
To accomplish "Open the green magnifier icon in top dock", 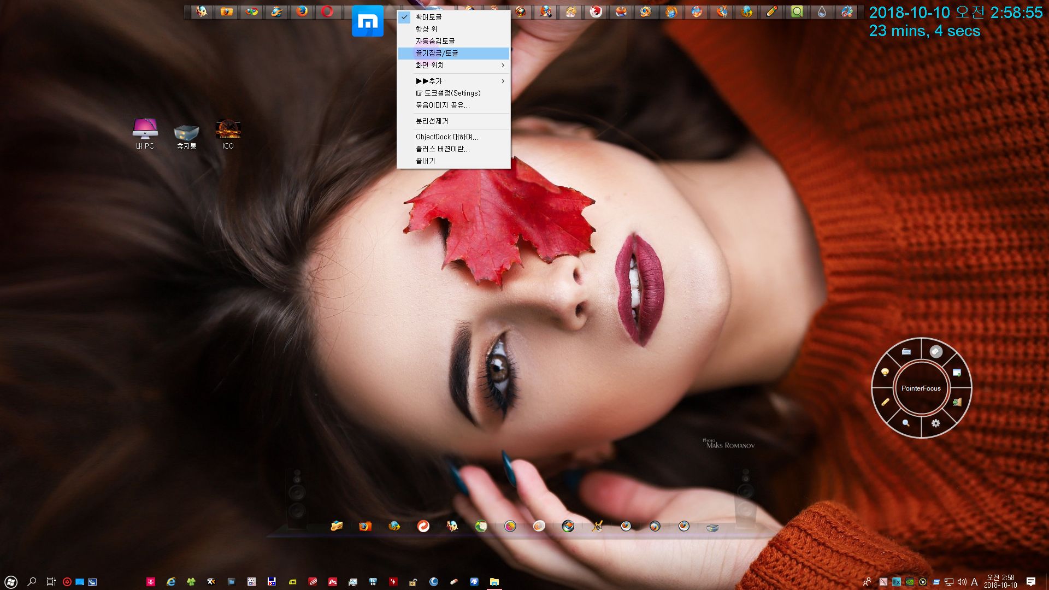I will pyautogui.click(x=797, y=11).
